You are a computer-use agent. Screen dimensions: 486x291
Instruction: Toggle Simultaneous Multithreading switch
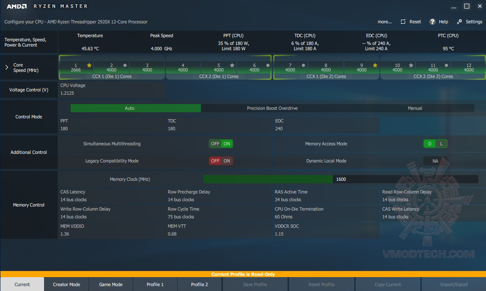(221, 144)
